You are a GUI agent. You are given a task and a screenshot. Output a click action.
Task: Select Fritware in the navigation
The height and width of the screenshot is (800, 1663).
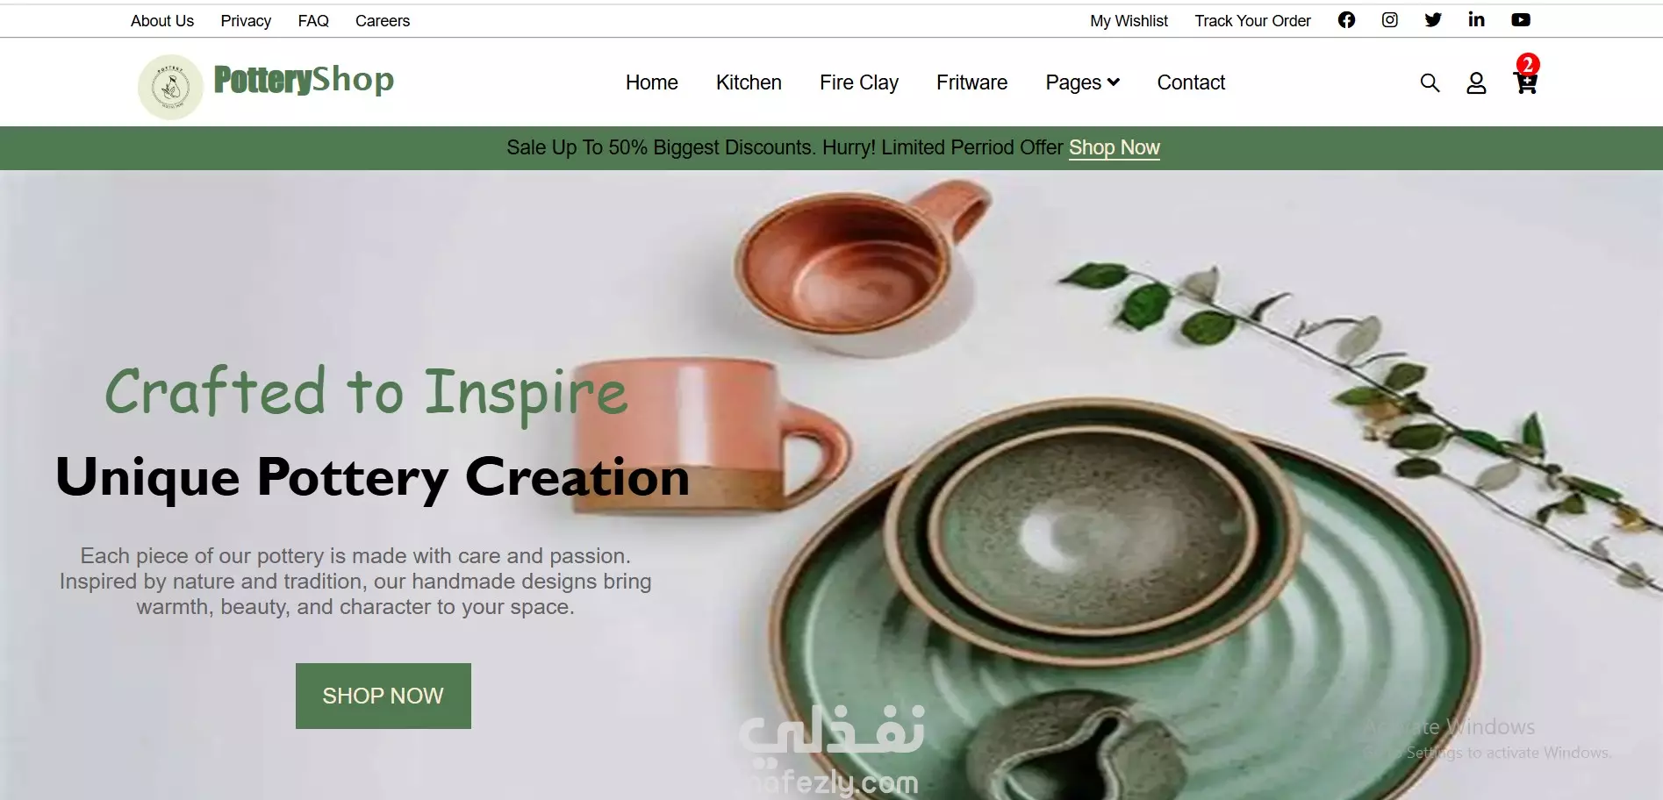pyautogui.click(x=971, y=82)
